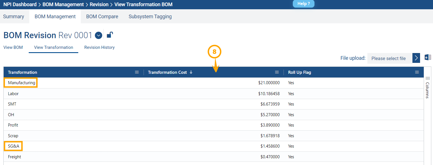The height and width of the screenshot is (165, 433).
Task: Click the Please select file field
Action: point(389,58)
